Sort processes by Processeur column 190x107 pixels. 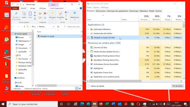[x=144, y=18]
